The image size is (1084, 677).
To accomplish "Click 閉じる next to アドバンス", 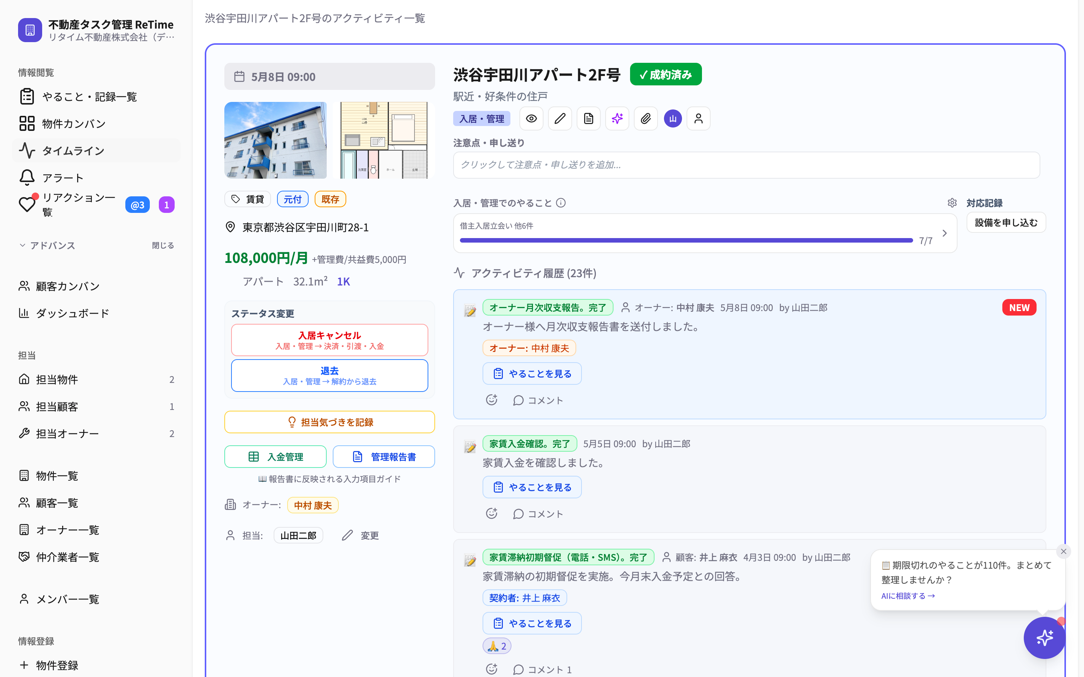I will (163, 245).
